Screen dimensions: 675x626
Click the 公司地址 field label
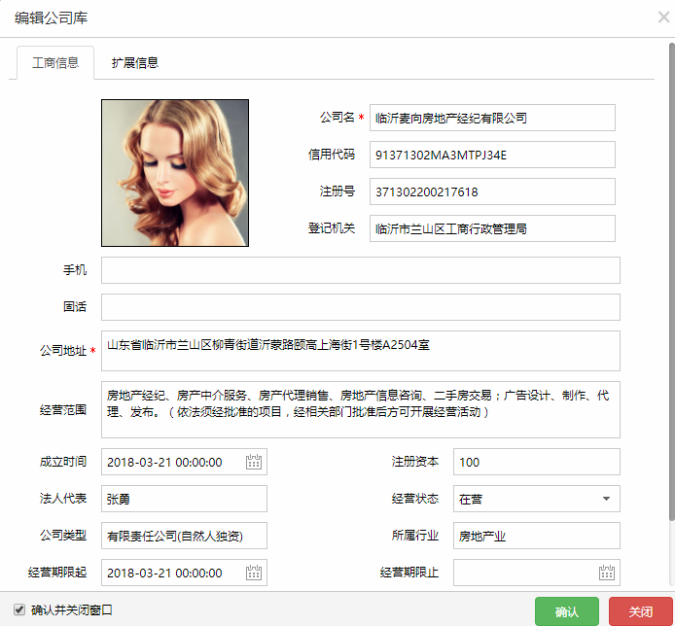[x=63, y=350]
